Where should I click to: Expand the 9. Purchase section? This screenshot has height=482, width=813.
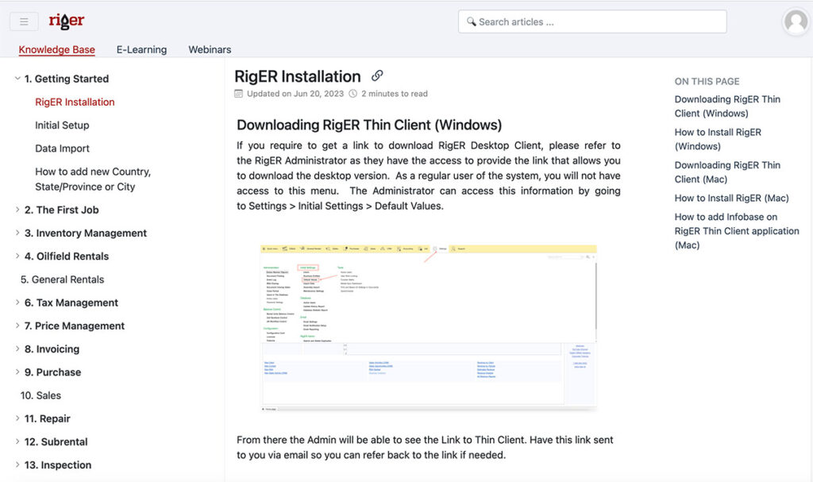click(17, 372)
